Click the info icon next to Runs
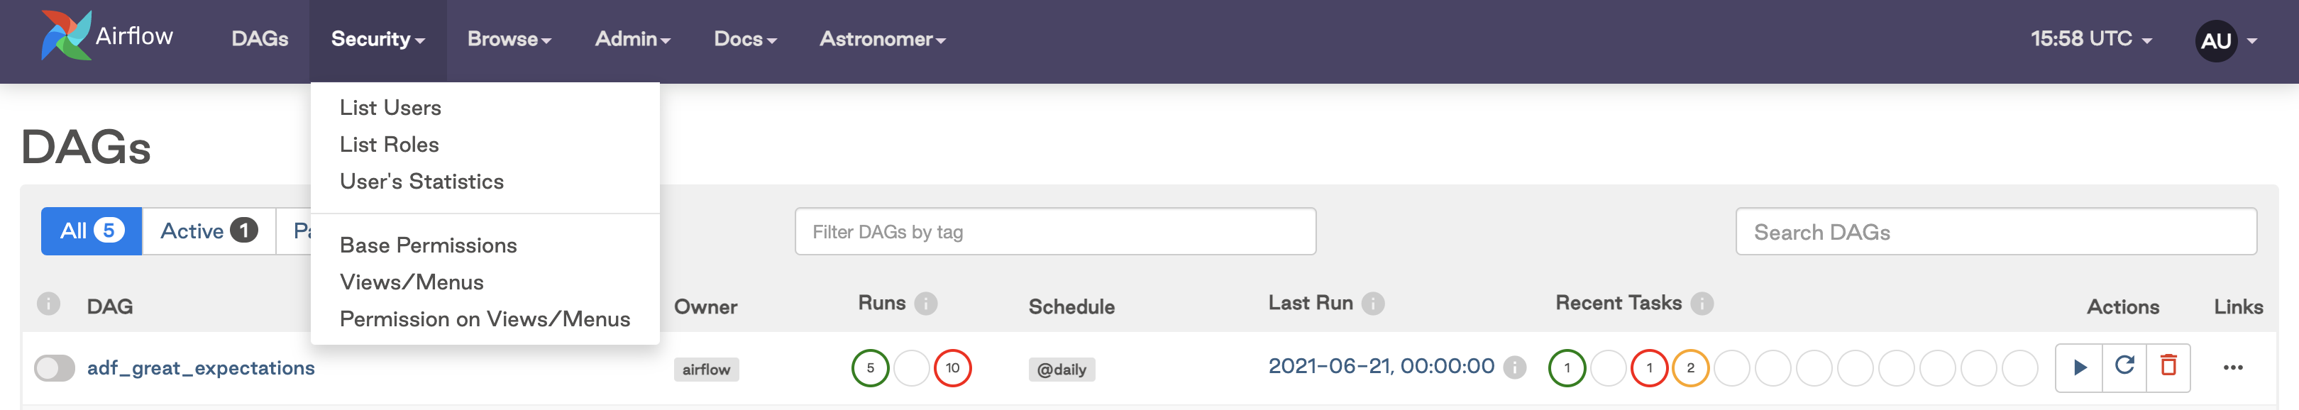This screenshot has height=410, width=2299. [927, 304]
